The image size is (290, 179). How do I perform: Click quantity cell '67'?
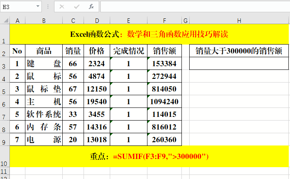tap(73, 89)
